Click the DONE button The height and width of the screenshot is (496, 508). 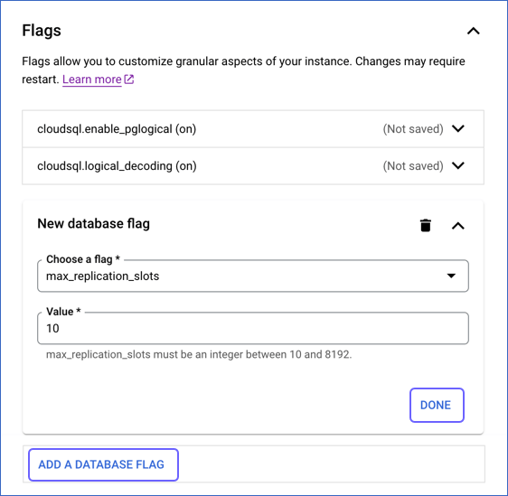[437, 405]
